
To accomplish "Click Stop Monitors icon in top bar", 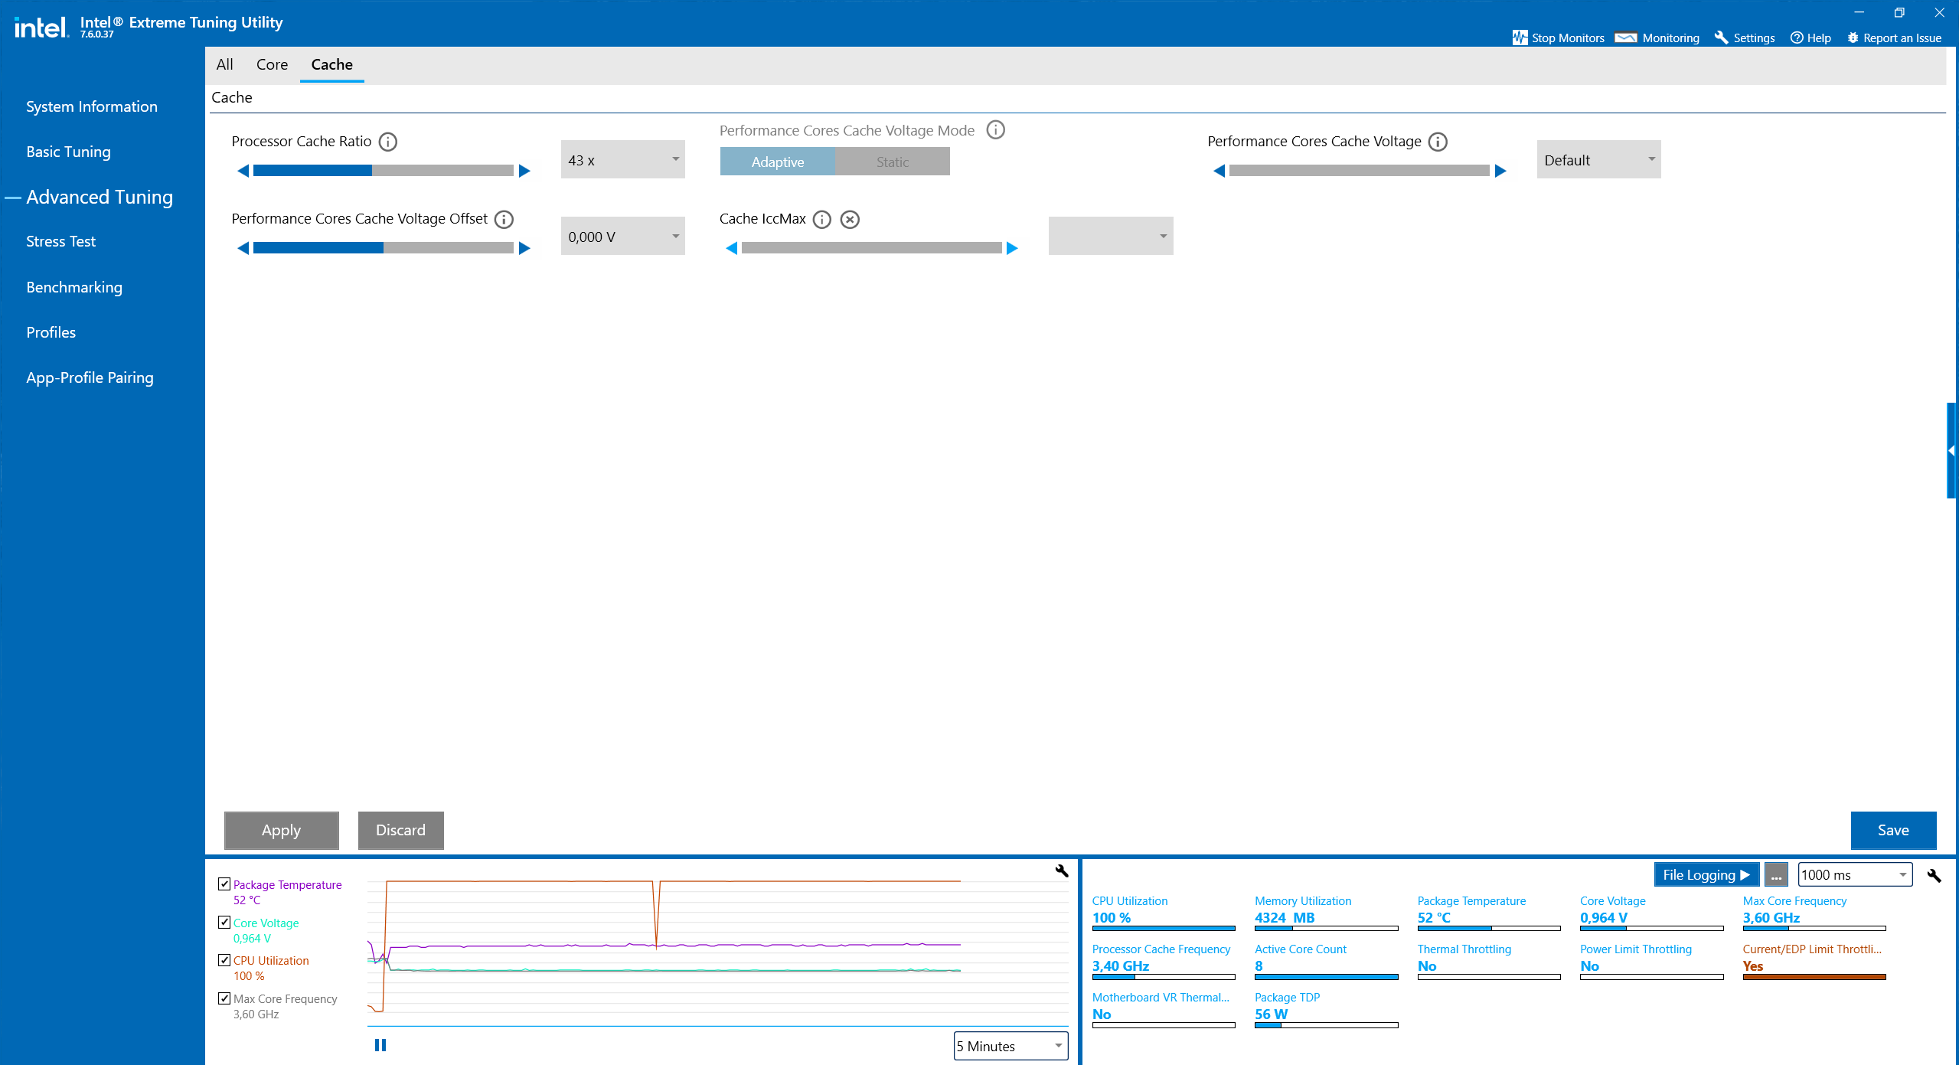I will [x=1520, y=38].
